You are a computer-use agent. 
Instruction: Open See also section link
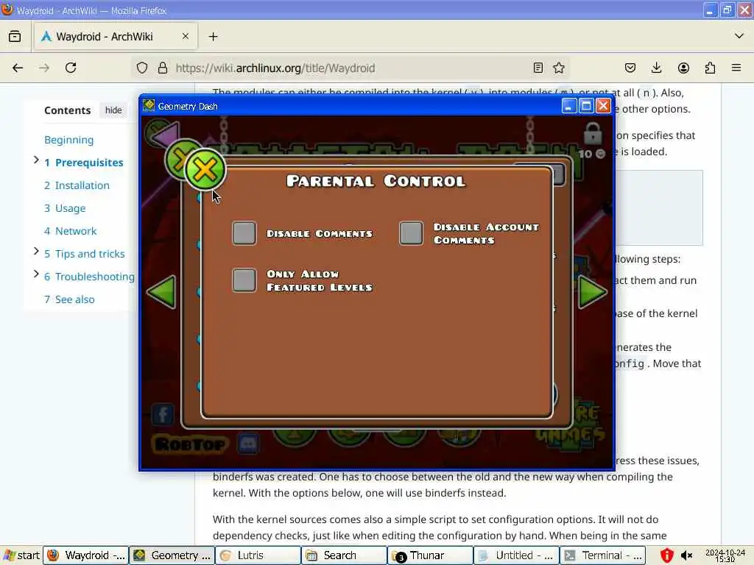(69, 299)
